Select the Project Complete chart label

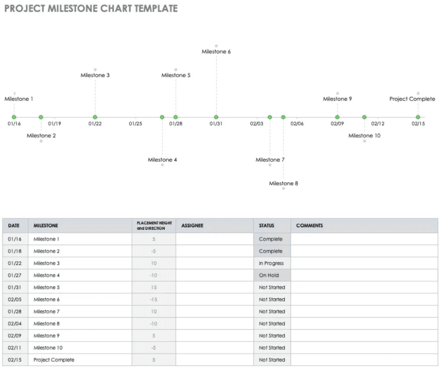(412, 99)
